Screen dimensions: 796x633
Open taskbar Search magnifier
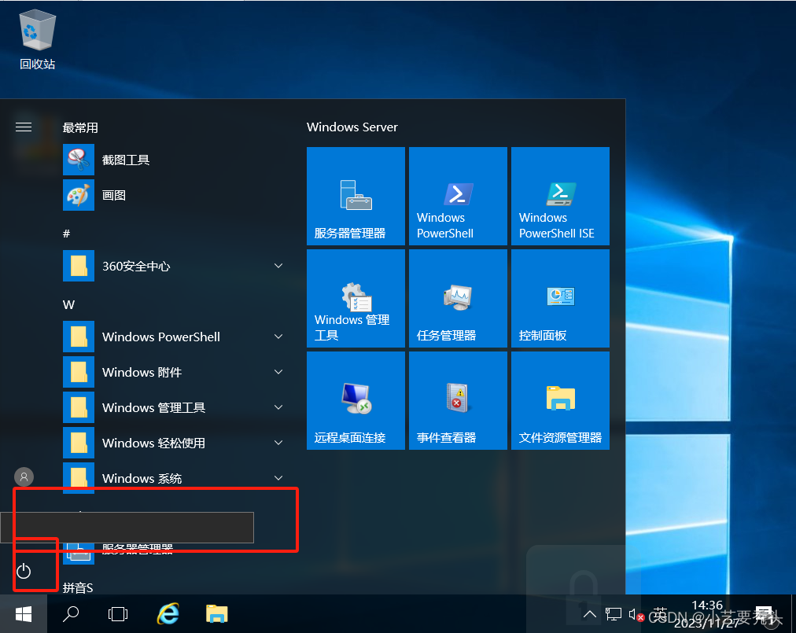coord(71,614)
